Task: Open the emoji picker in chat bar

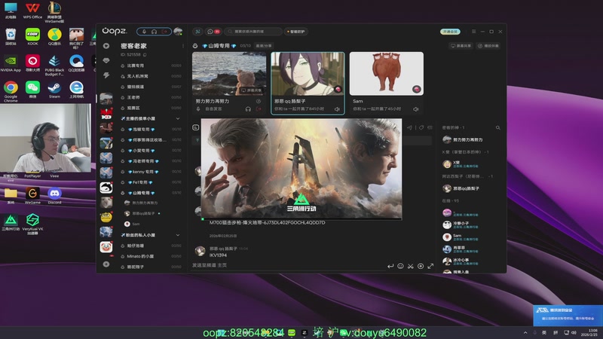Action: click(400, 266)
